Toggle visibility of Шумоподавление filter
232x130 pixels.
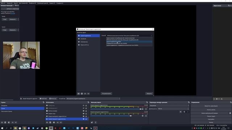79,36
